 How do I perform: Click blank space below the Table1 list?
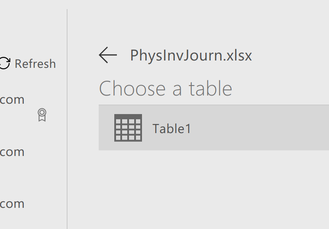click(x=210, y=188)
